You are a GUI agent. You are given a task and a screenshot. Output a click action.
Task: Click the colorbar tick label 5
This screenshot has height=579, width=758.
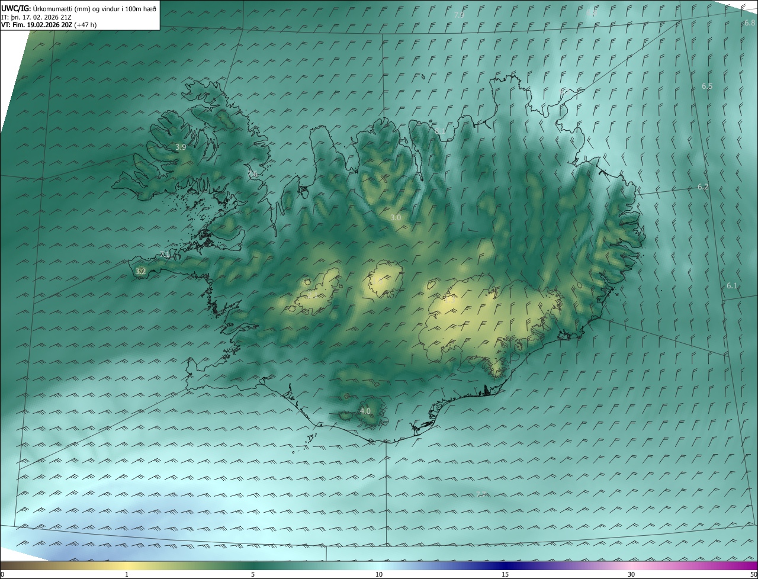pos(253,574)
